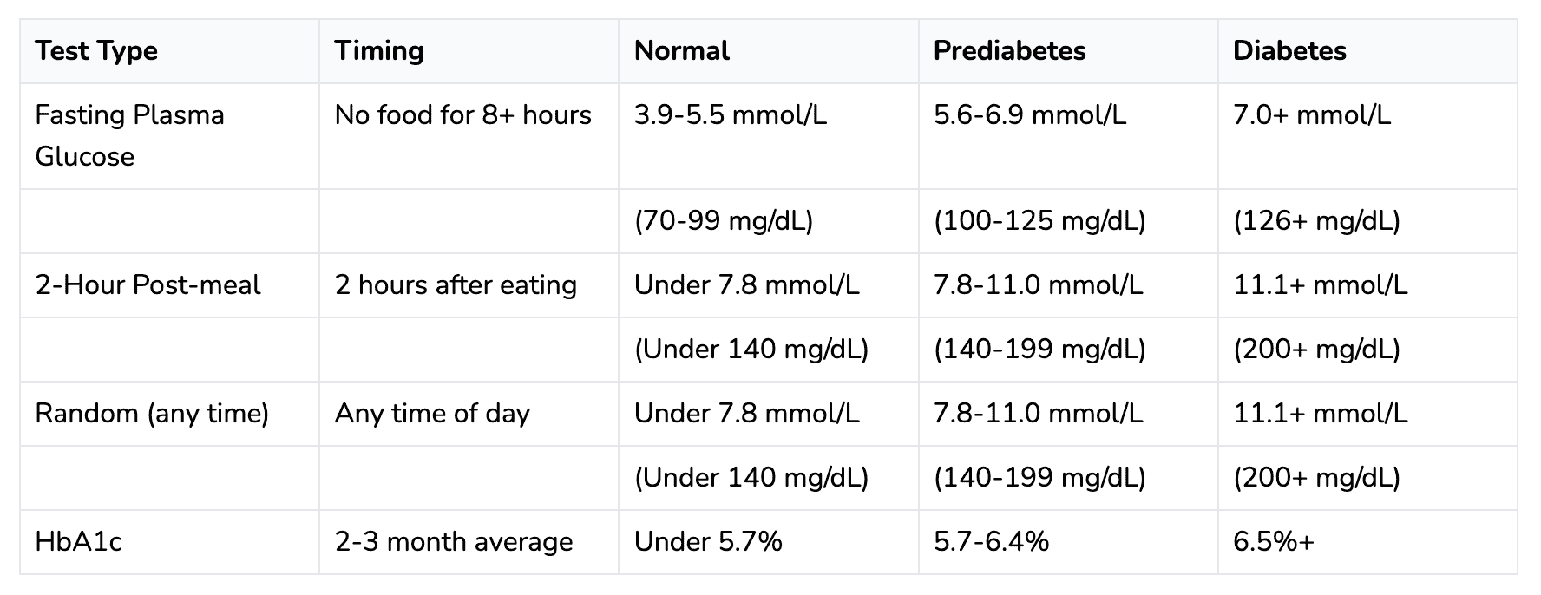Select the Fasting Plasma Glucose cell
Image resolution: width=1541 pixels, height=595 pixels.
click(129, 135)
